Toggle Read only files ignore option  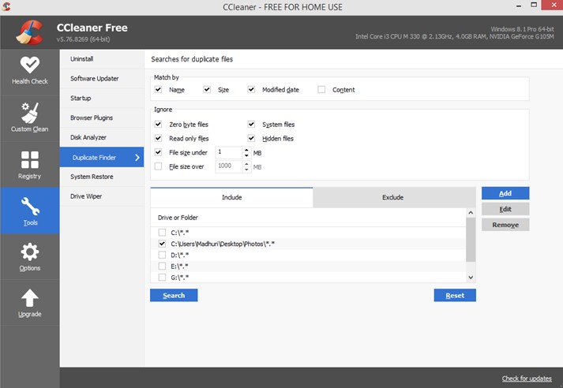click(x=158, y=139)
